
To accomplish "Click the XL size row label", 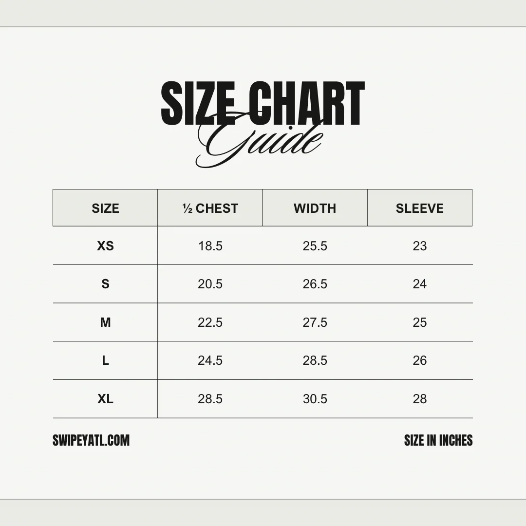I will click(x=105, y=399).
